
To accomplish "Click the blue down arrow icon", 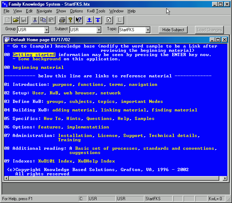I will pos(98,20).
